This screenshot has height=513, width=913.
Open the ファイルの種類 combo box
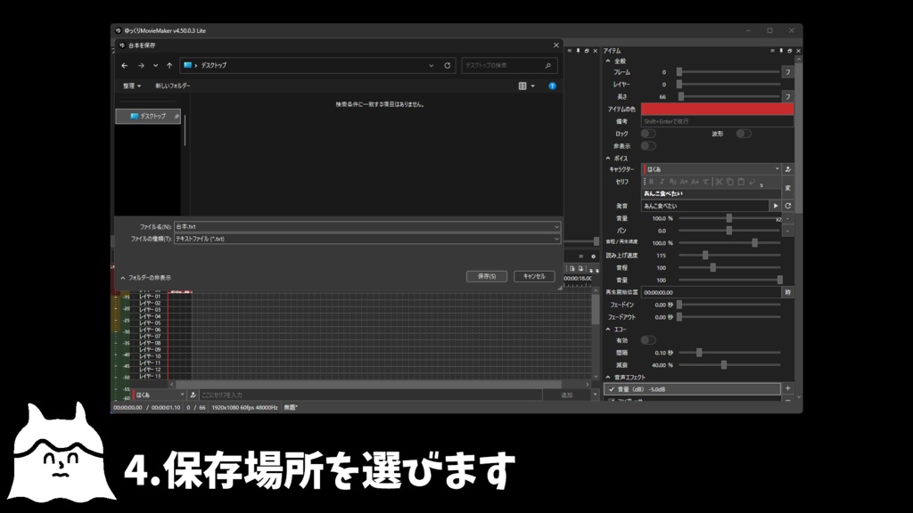click(x=367, y=239)
